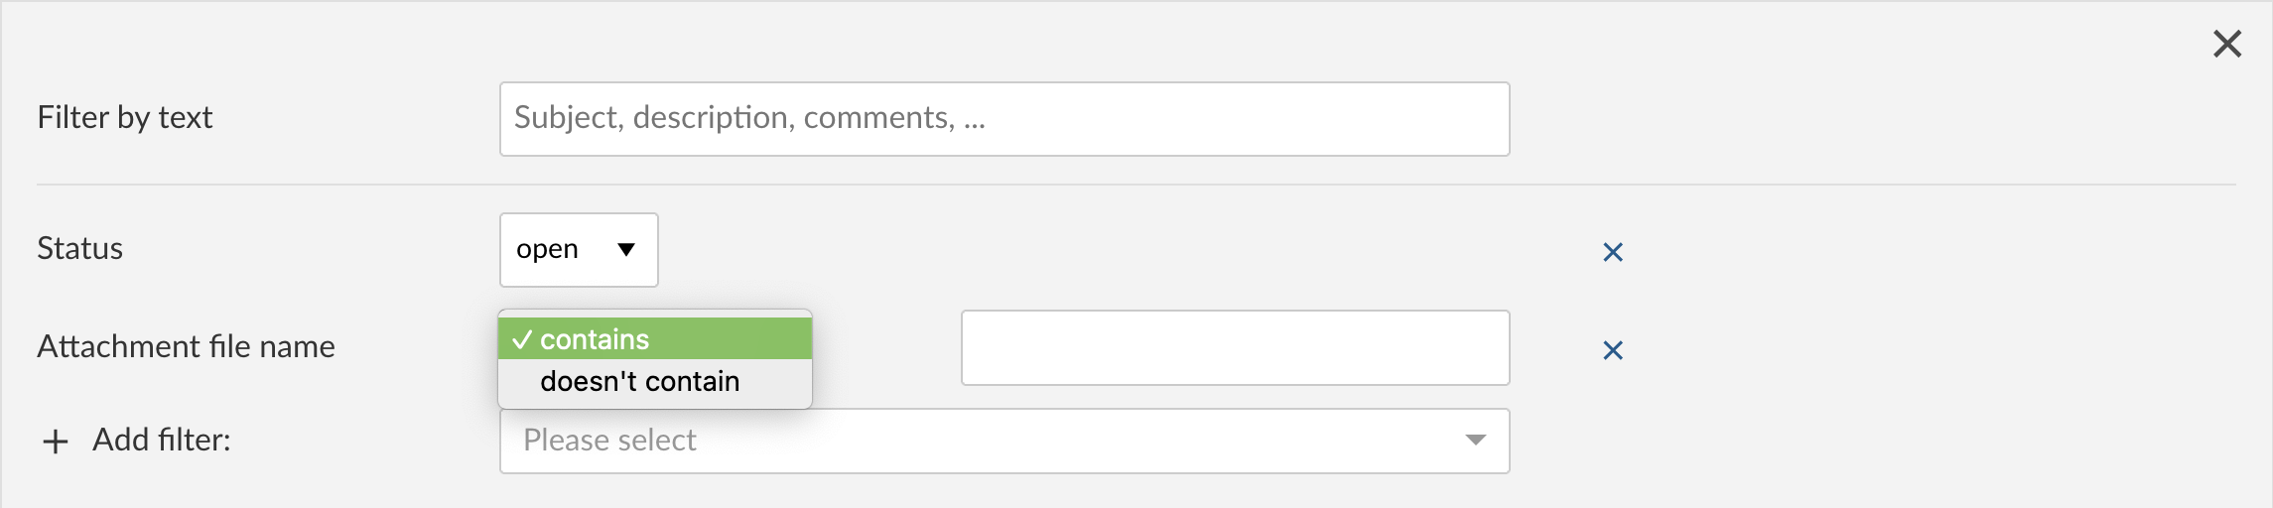Remove the Status filter
Image resolution: width=2273 pixels, height=508 pixels.
[1613, 252]
